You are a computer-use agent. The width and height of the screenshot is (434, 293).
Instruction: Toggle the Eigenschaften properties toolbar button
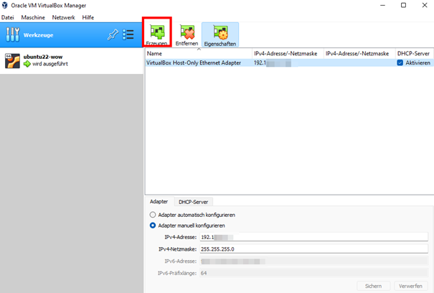[x=220, y=34]
